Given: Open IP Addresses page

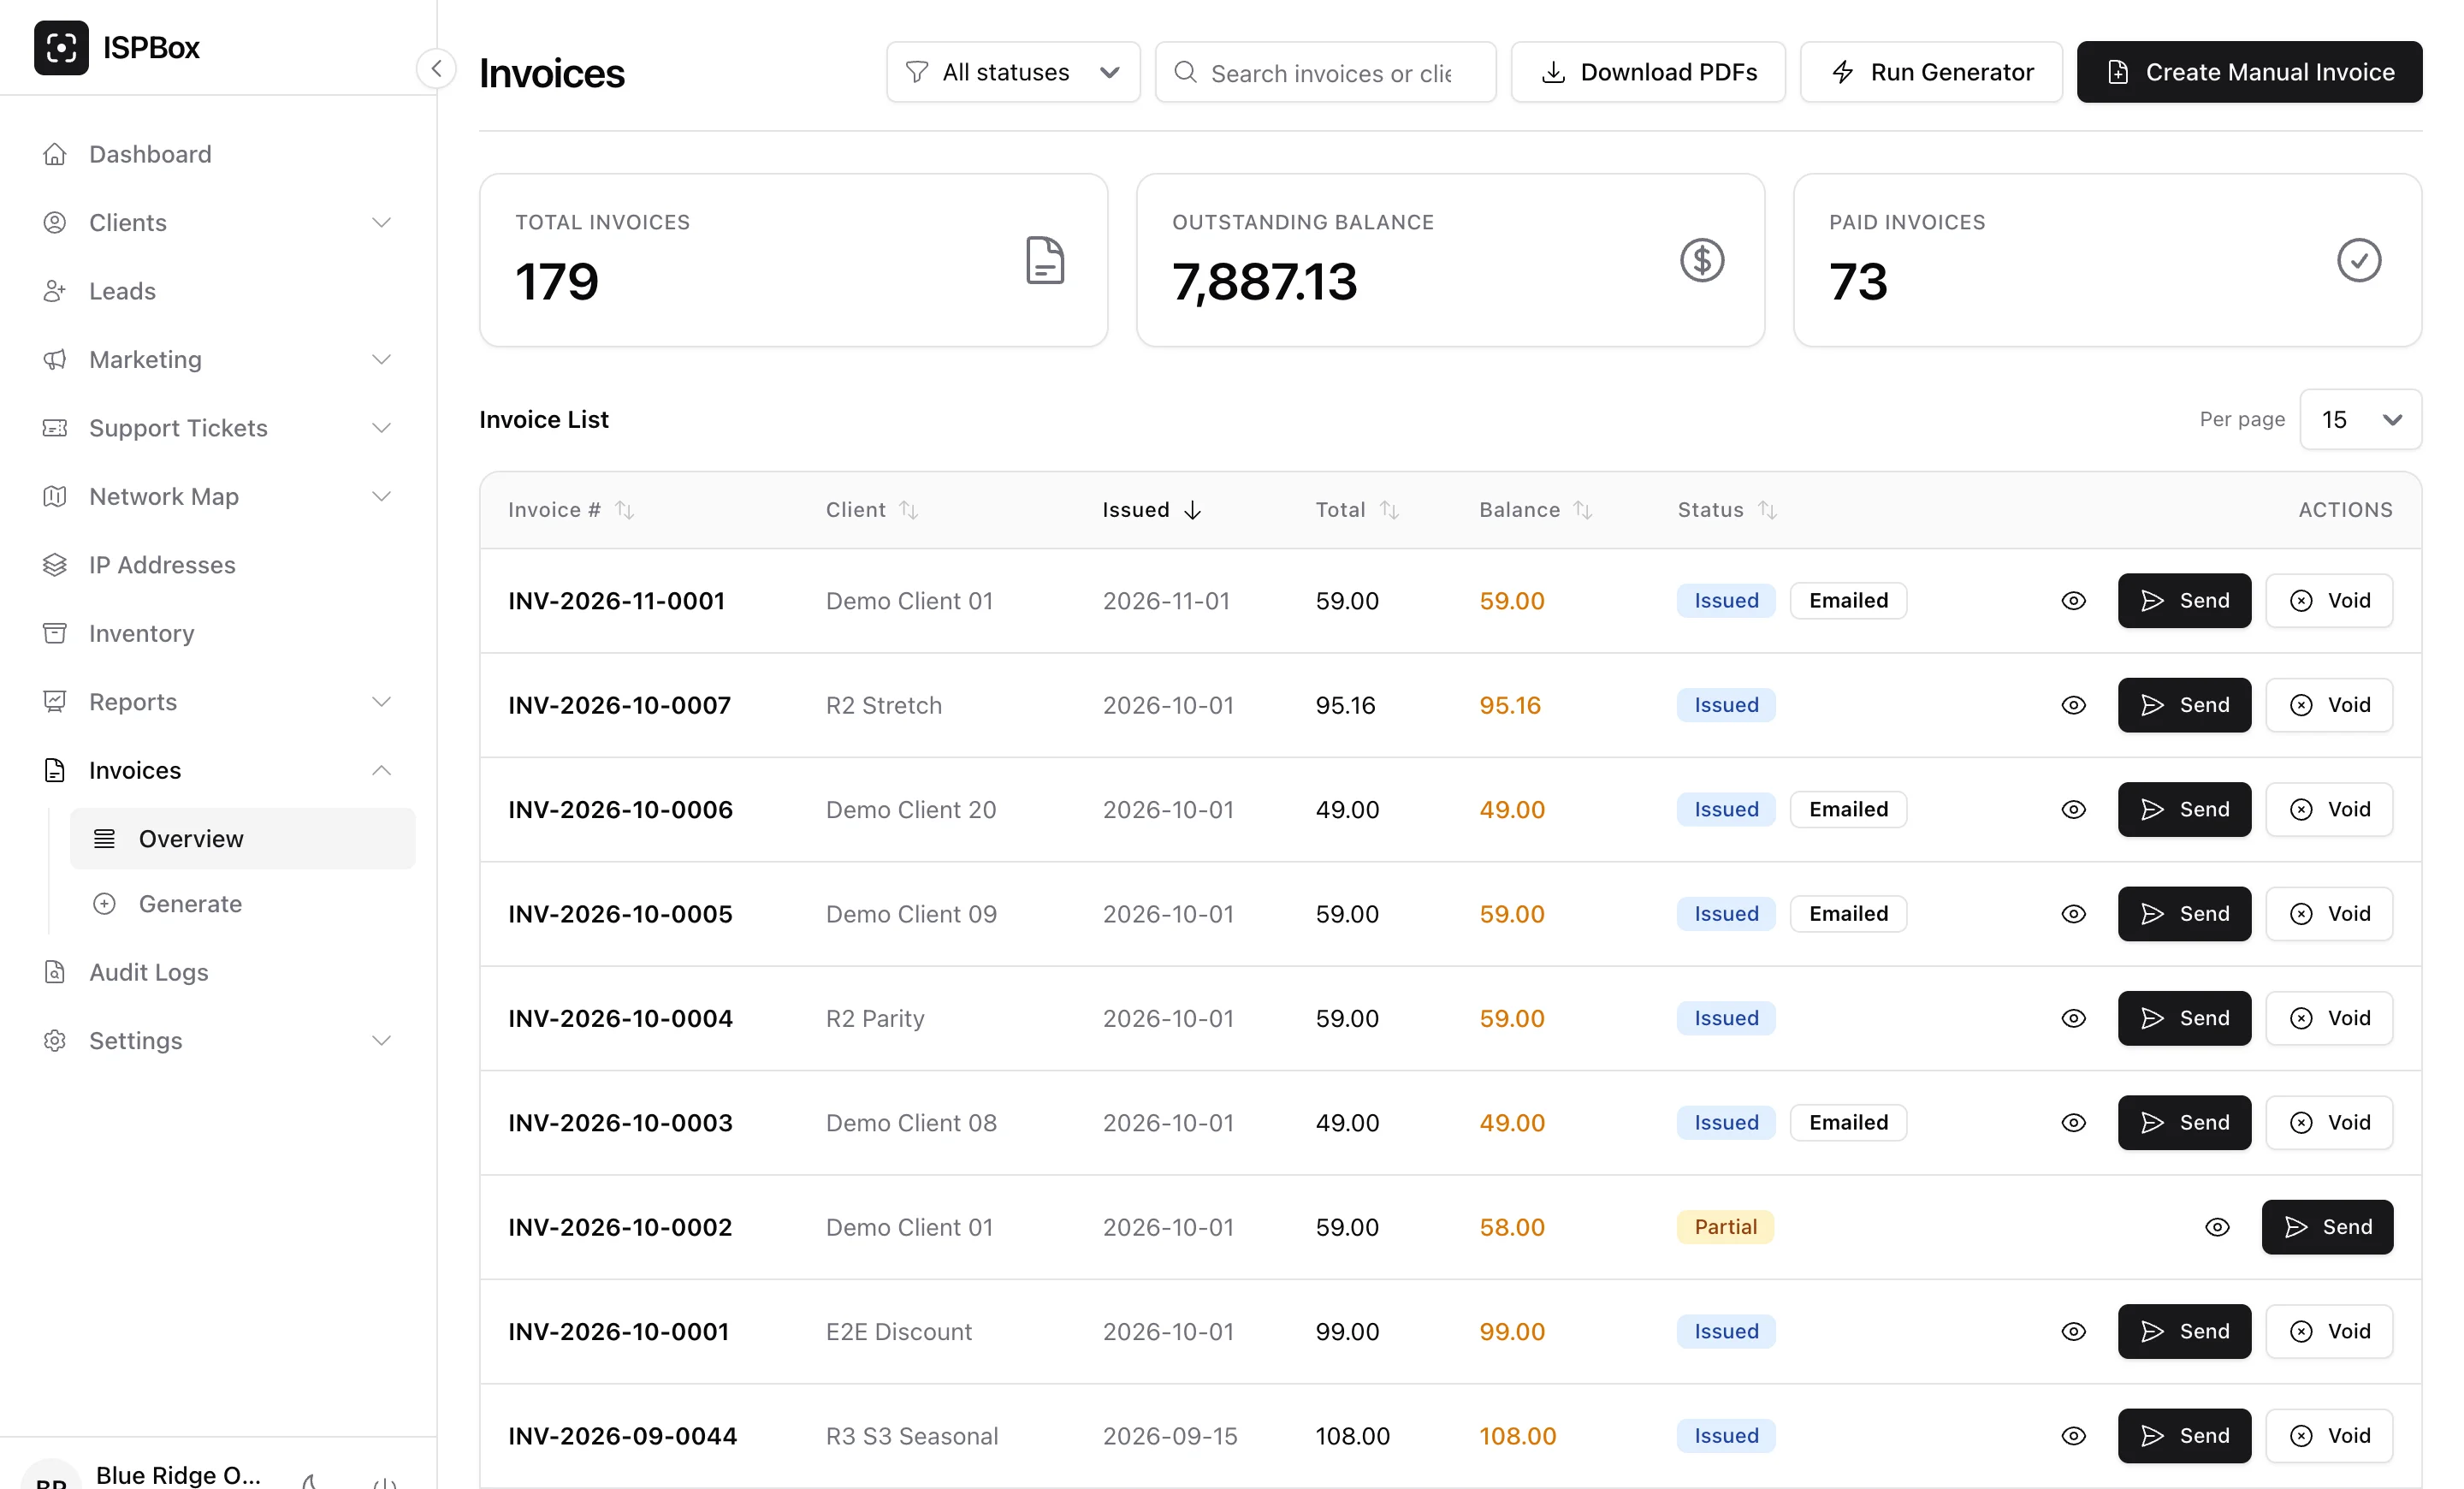Looking at the screenshot, I should point(162,565).
